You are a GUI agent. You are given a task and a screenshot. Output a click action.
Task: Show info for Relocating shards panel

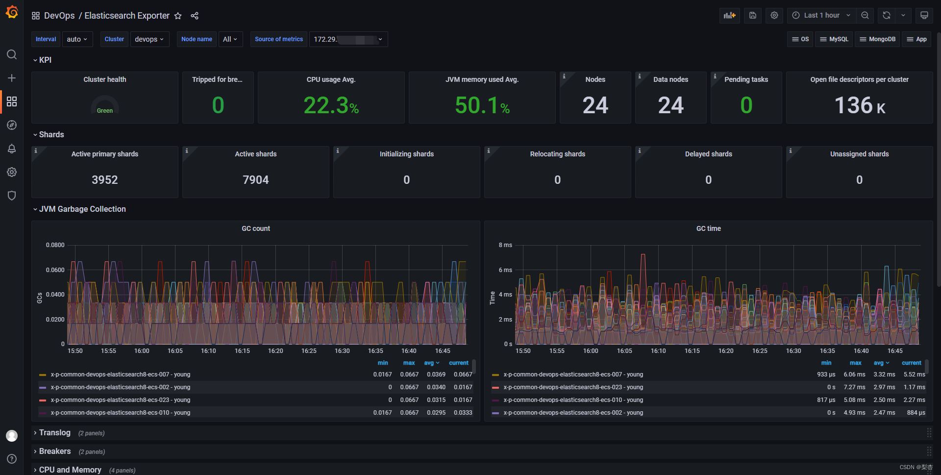point(489,151)
